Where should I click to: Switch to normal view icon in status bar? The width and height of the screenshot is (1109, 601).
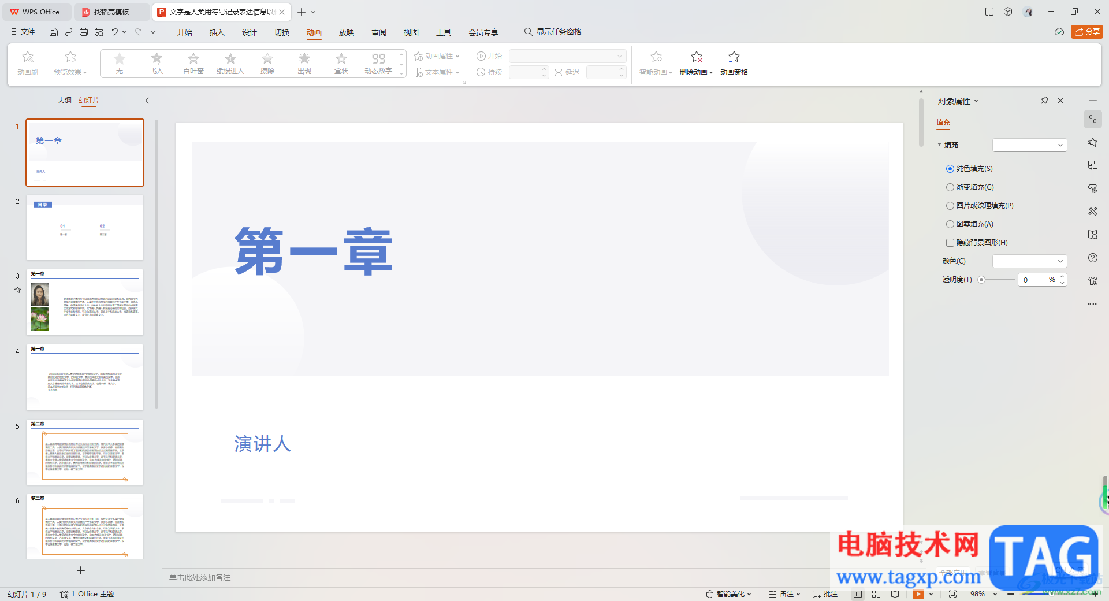858,594
